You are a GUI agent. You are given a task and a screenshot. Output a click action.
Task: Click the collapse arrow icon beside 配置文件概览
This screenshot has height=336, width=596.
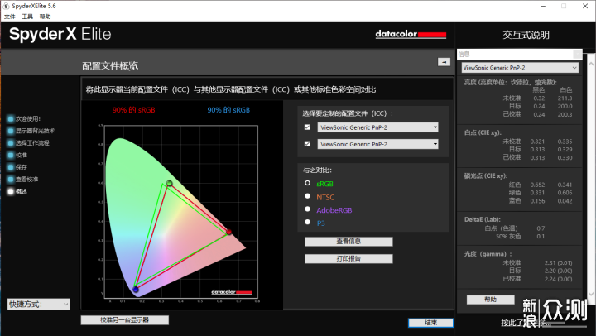coord(444,62)
